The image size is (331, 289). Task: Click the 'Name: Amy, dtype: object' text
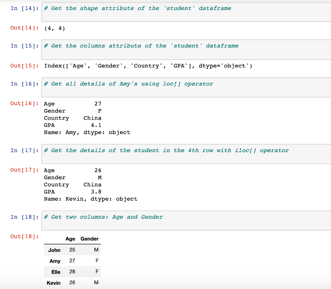pos(87,132)
